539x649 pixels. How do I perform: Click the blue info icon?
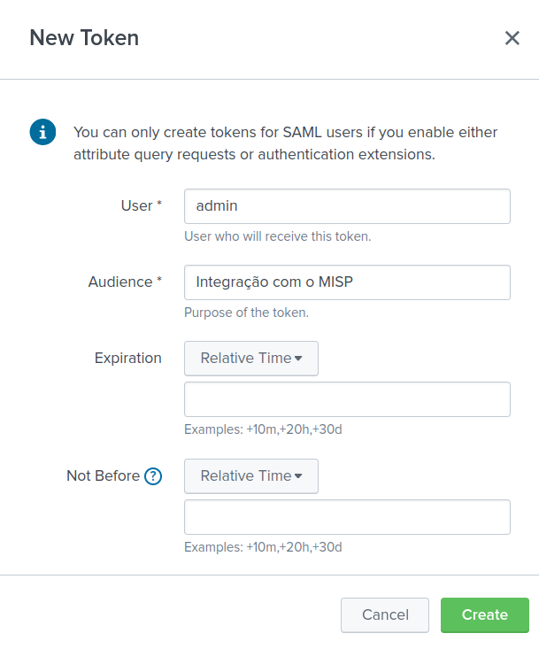coord(42,132)
